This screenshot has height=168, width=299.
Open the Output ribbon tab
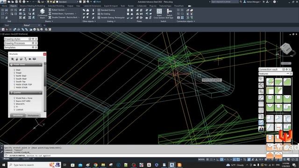(x=70, y=6)
